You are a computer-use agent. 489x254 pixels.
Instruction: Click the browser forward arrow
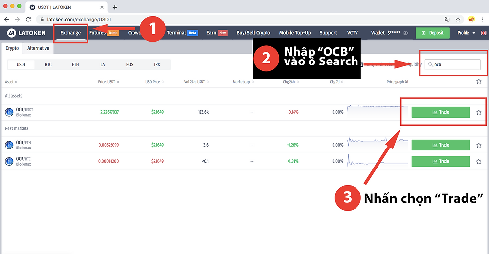click(18, 20)
